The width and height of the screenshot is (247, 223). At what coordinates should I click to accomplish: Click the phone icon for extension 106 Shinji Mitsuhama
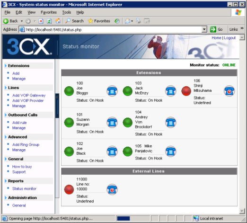coord(229,91)
